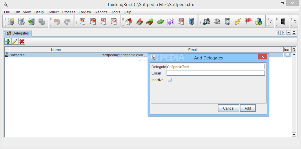Screen dimensions: 301x149
Task: Click the Delegate name input field
Action: tap(216, 67)
